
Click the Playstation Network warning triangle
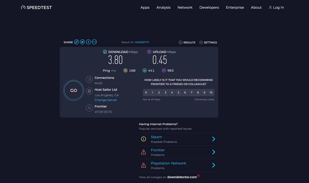(143, 165)
